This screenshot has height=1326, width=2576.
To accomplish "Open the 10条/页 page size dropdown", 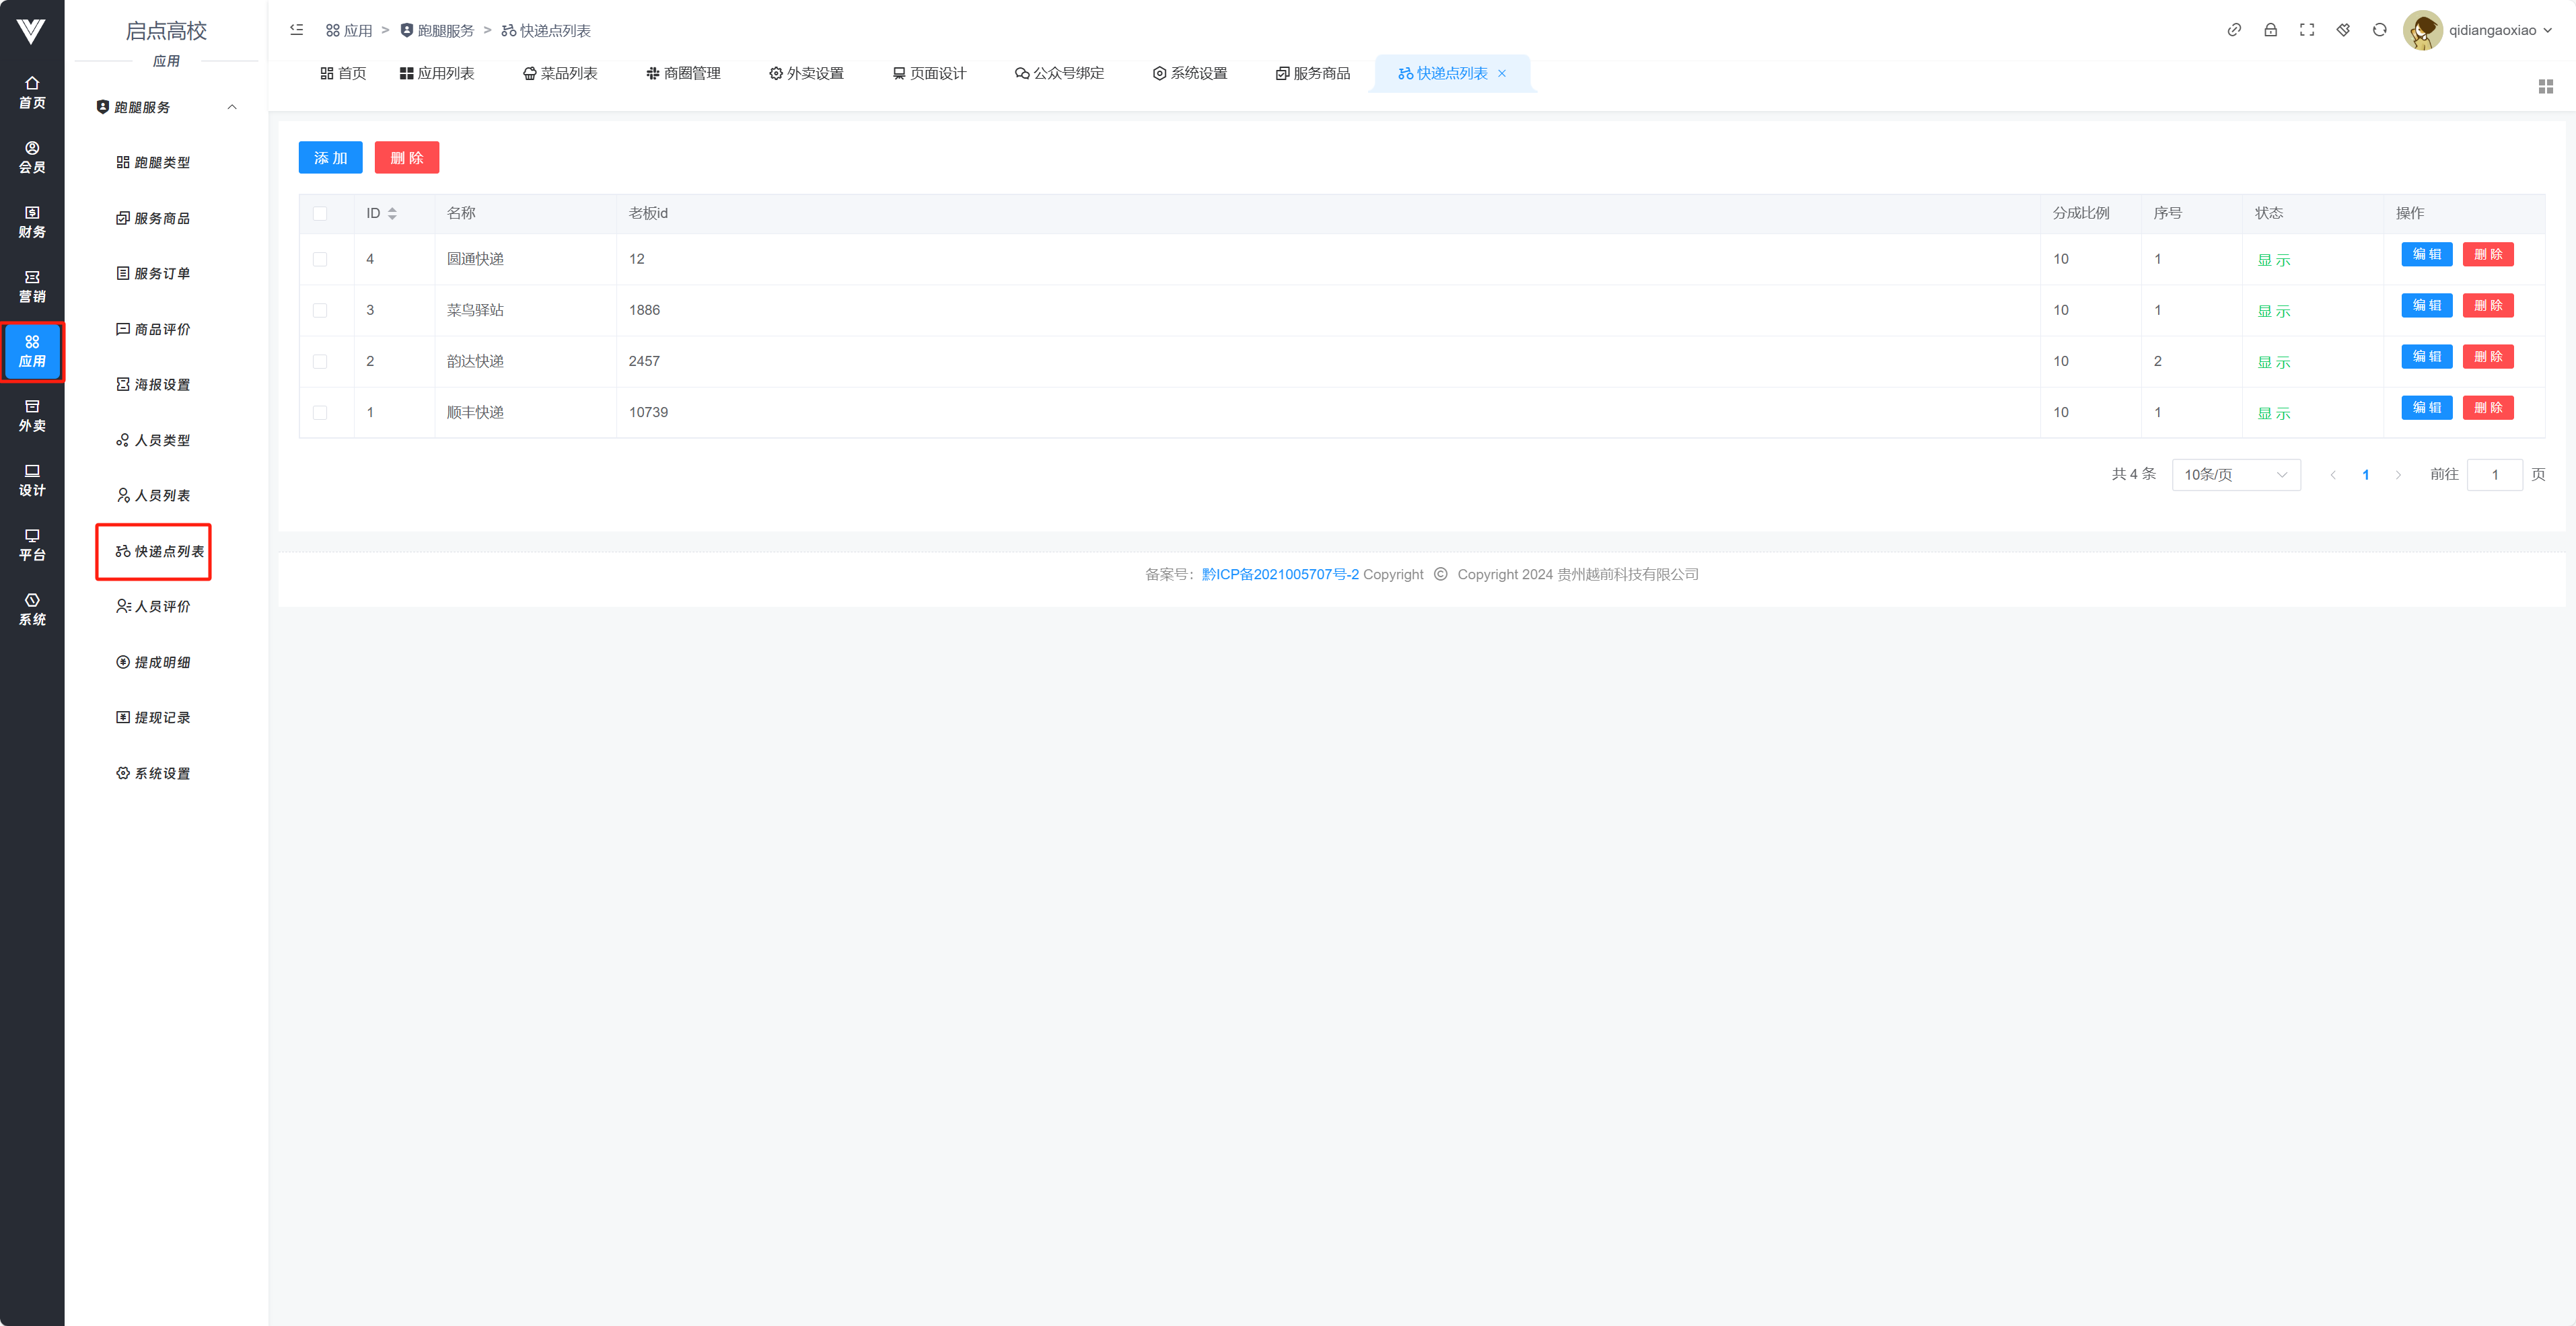I will (x=2235, y=474).
